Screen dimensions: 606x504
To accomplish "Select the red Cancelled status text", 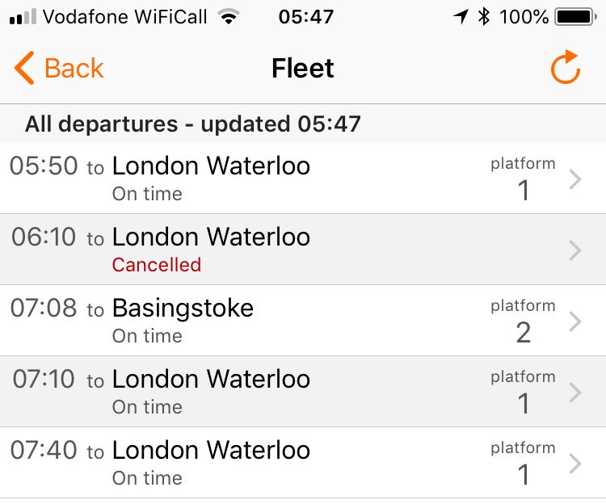I will pyautogui.click(x=157, y=265).
